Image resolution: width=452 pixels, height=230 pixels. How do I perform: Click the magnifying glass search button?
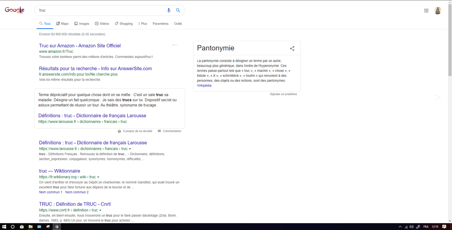(x=178, y=11)
